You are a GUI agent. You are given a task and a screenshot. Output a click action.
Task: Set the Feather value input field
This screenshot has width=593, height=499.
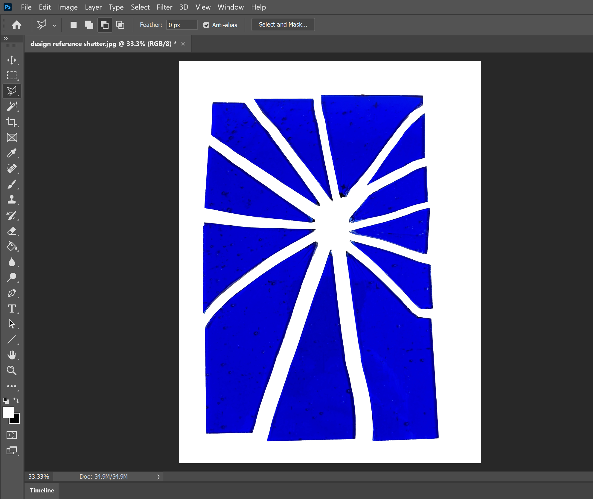pos(182,25)
